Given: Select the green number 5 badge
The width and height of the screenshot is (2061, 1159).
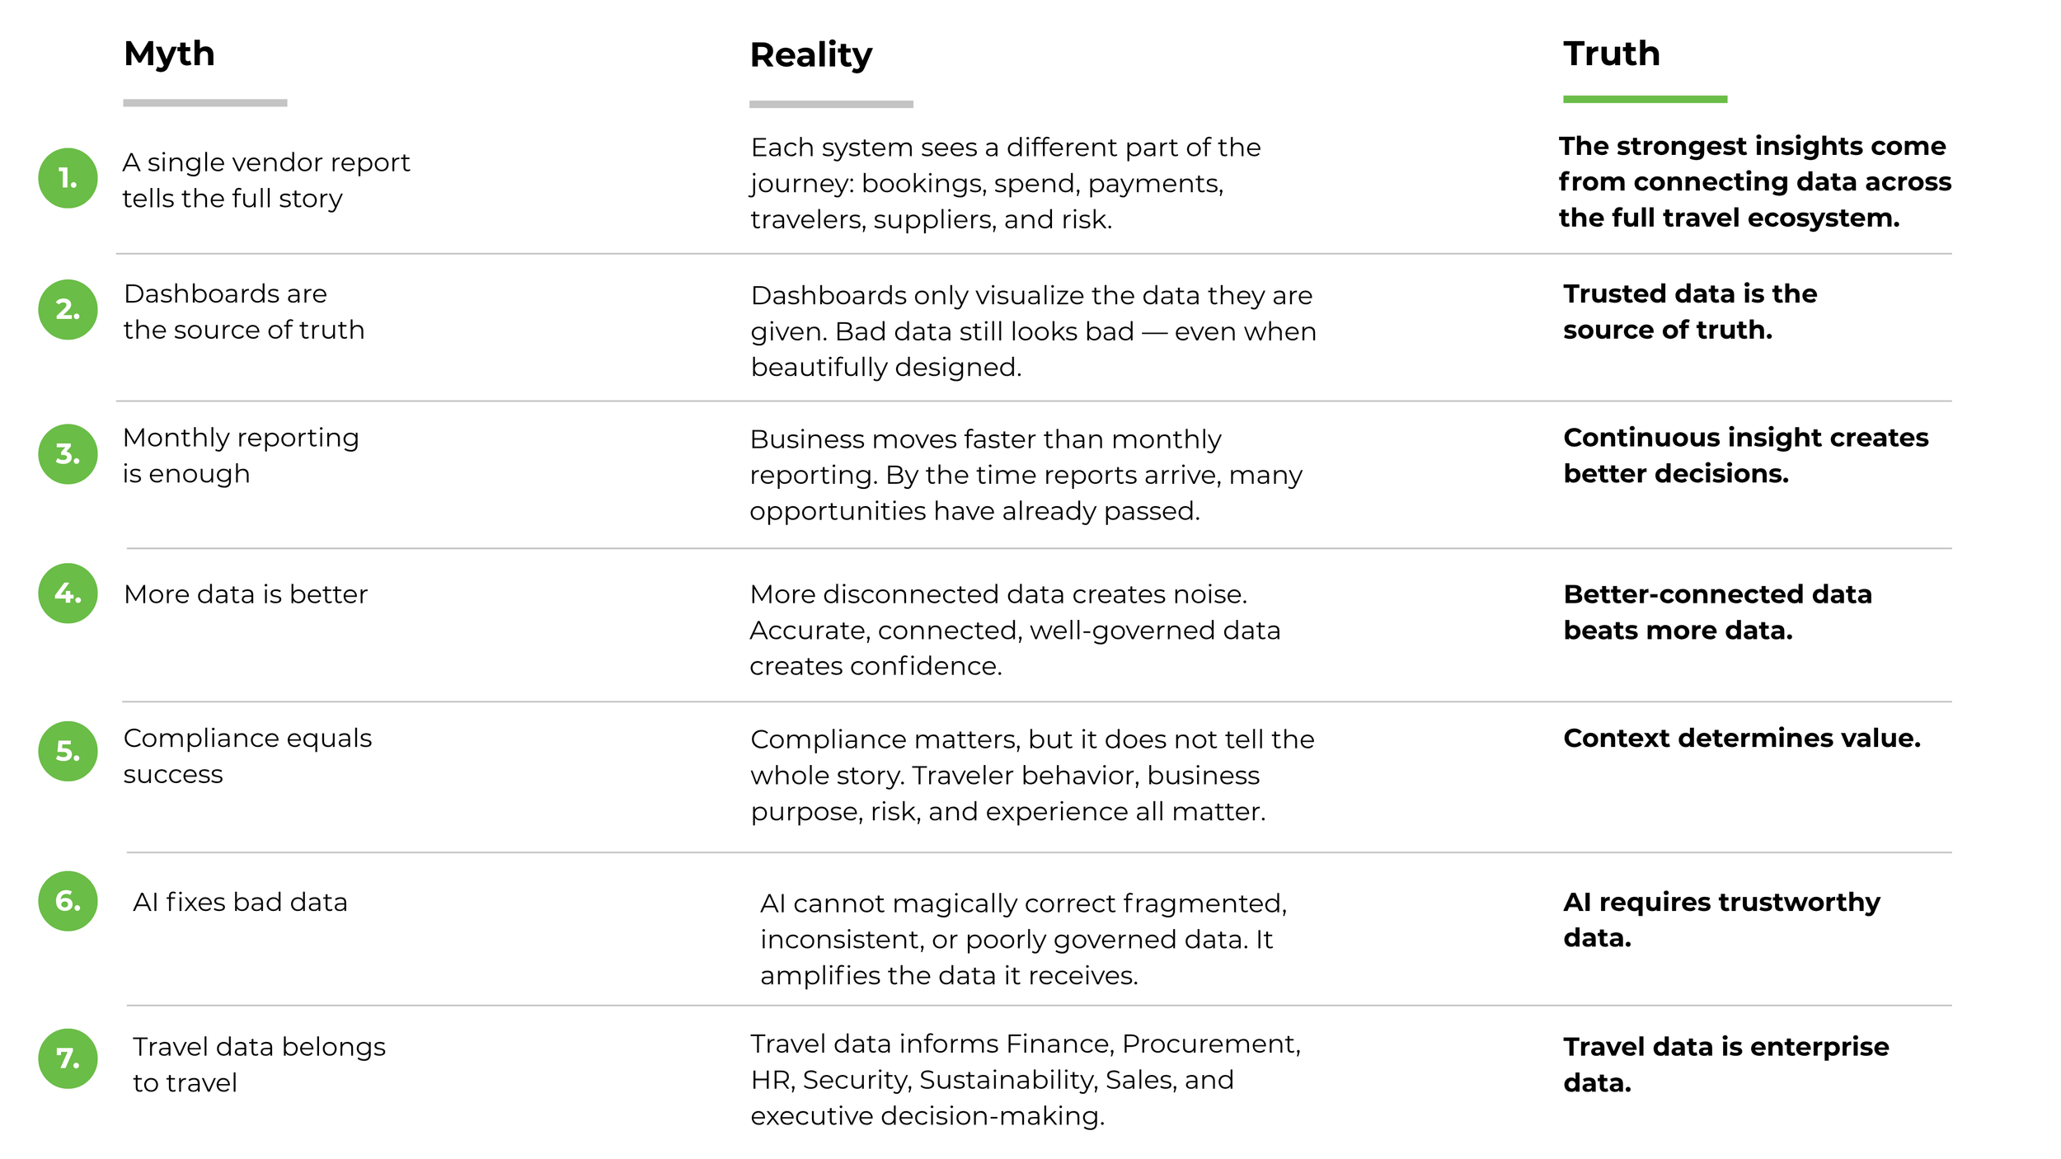Looking at the screenshot, I should pyautogui.click(x=68, y=751).
